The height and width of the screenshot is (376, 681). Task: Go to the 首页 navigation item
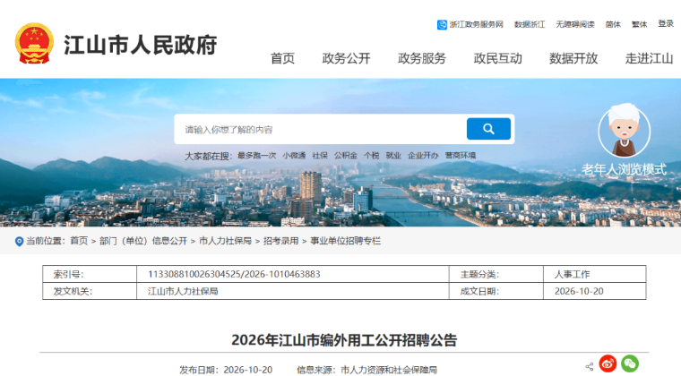(282, 58)
